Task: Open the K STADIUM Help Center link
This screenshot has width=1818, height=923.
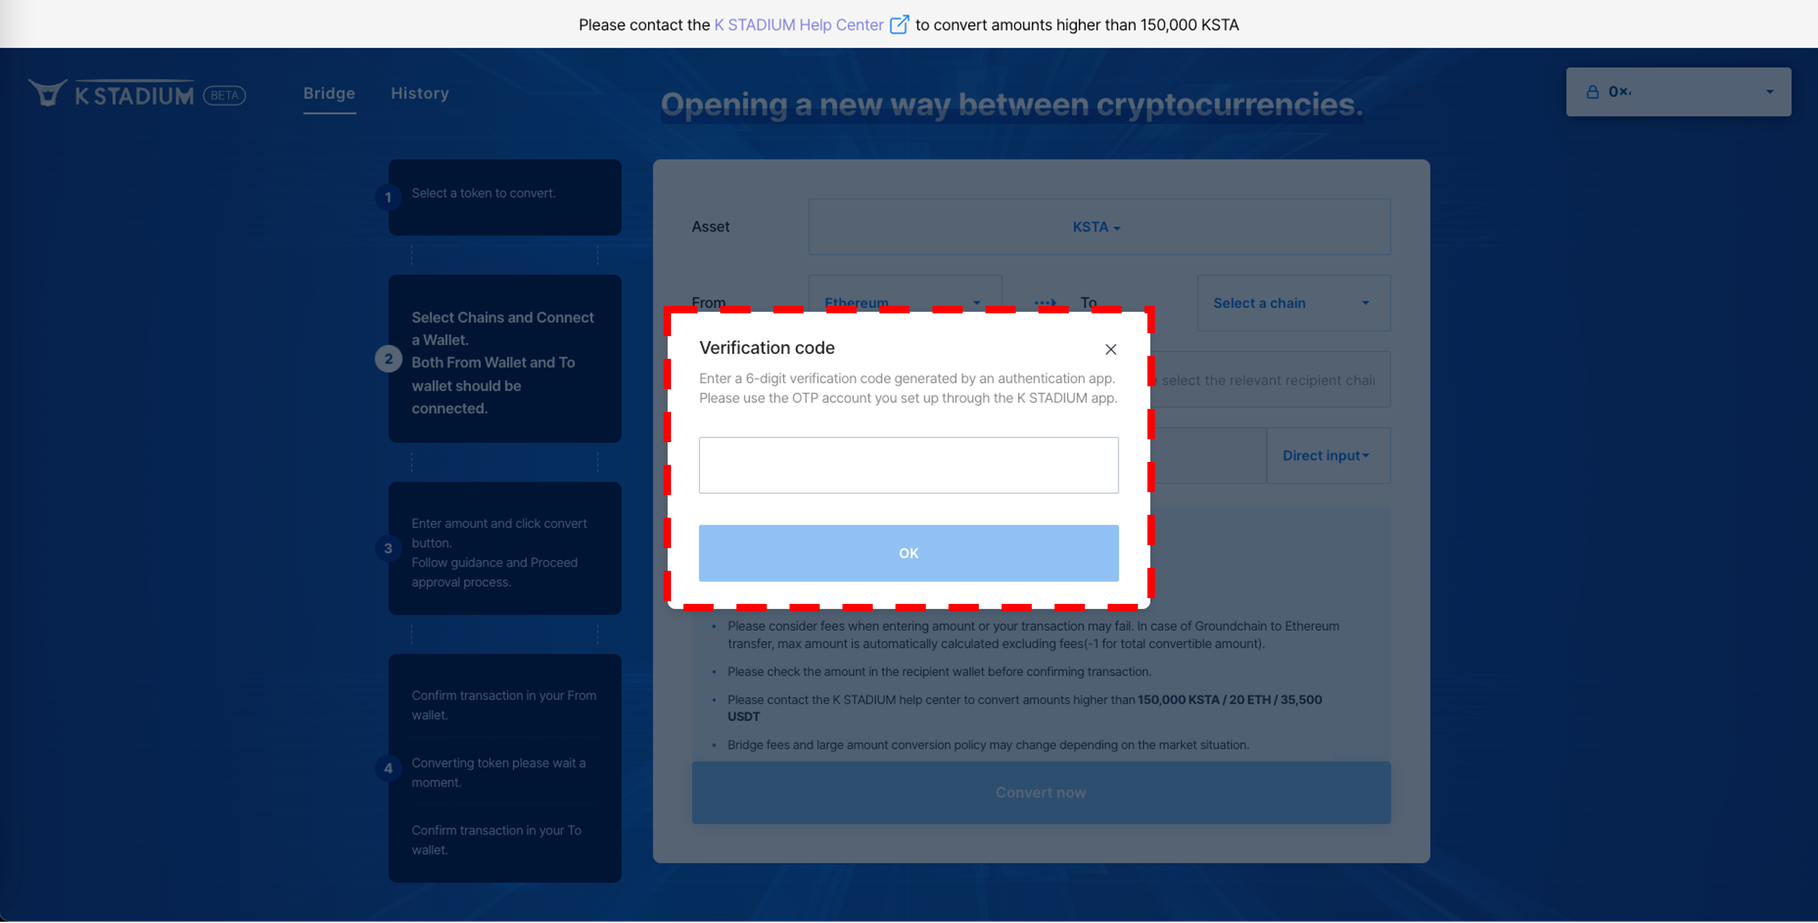Action: click(798, 25)
